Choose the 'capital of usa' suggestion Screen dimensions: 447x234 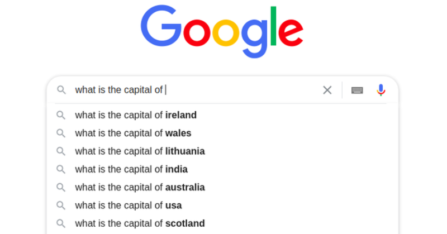222,205
